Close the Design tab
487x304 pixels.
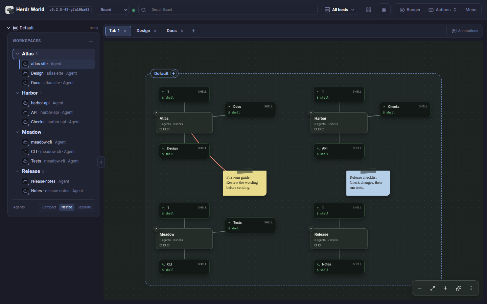tap(155, 31)
